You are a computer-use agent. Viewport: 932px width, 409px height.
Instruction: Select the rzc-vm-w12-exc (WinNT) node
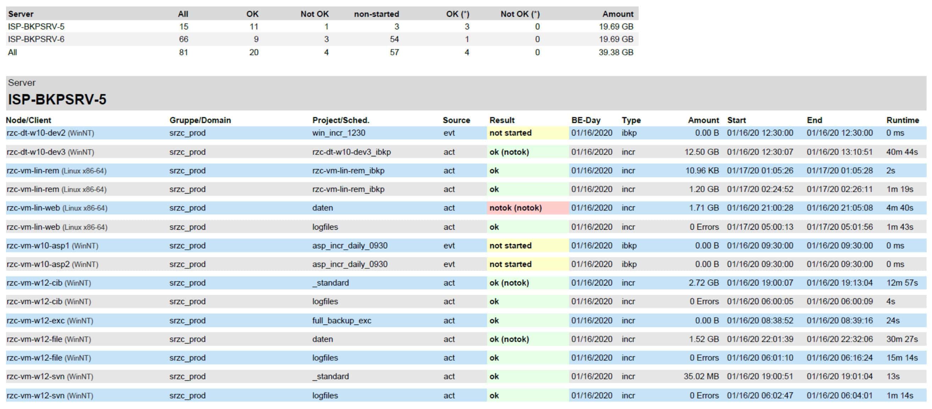pyautogui.click(x=50, y=320)
